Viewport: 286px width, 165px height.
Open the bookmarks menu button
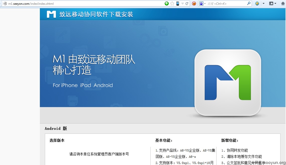273,3
